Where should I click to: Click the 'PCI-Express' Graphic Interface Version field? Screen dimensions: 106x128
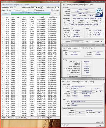pyautogui.click(x=89, y=111)
